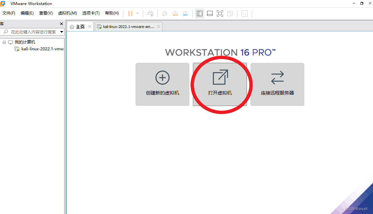The image size is (373, 214).
Task: Click the Unity mode toolbar icon
Action: tap(230, 14)
